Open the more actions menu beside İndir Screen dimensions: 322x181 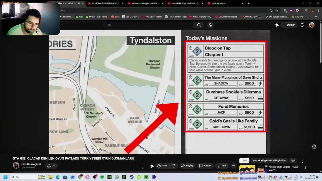(x=233, y=166)
